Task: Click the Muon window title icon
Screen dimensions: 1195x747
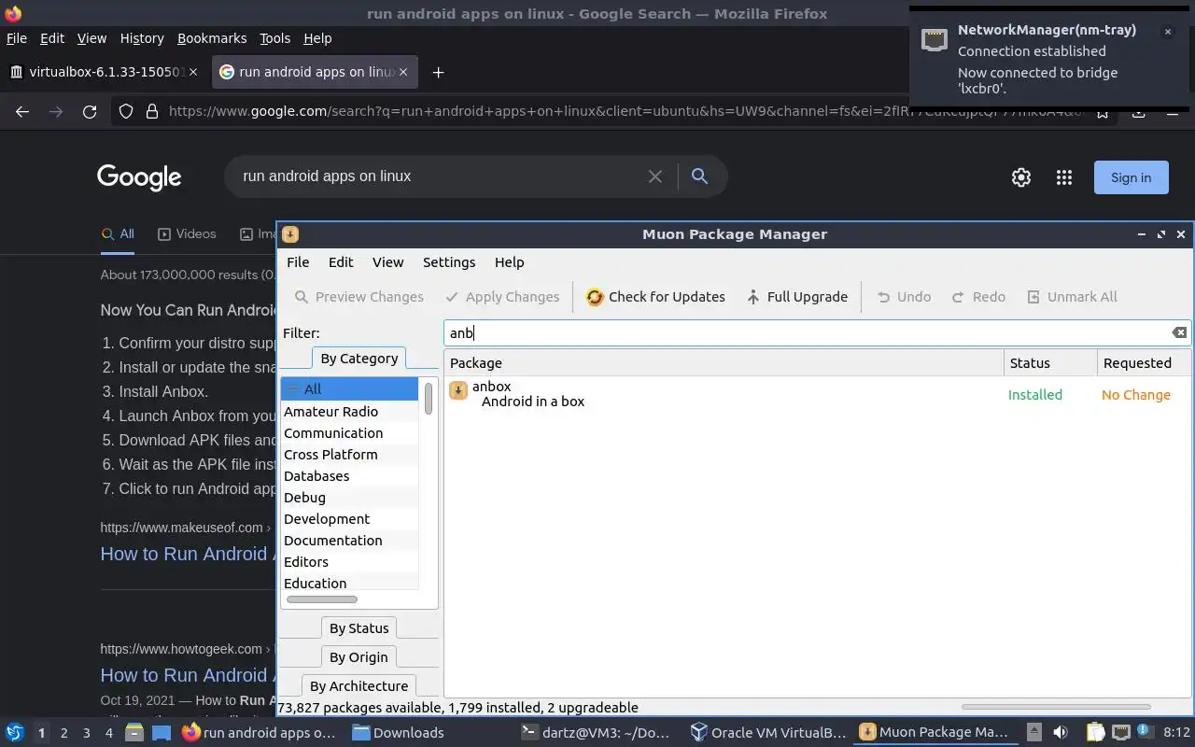Action: 290,234
